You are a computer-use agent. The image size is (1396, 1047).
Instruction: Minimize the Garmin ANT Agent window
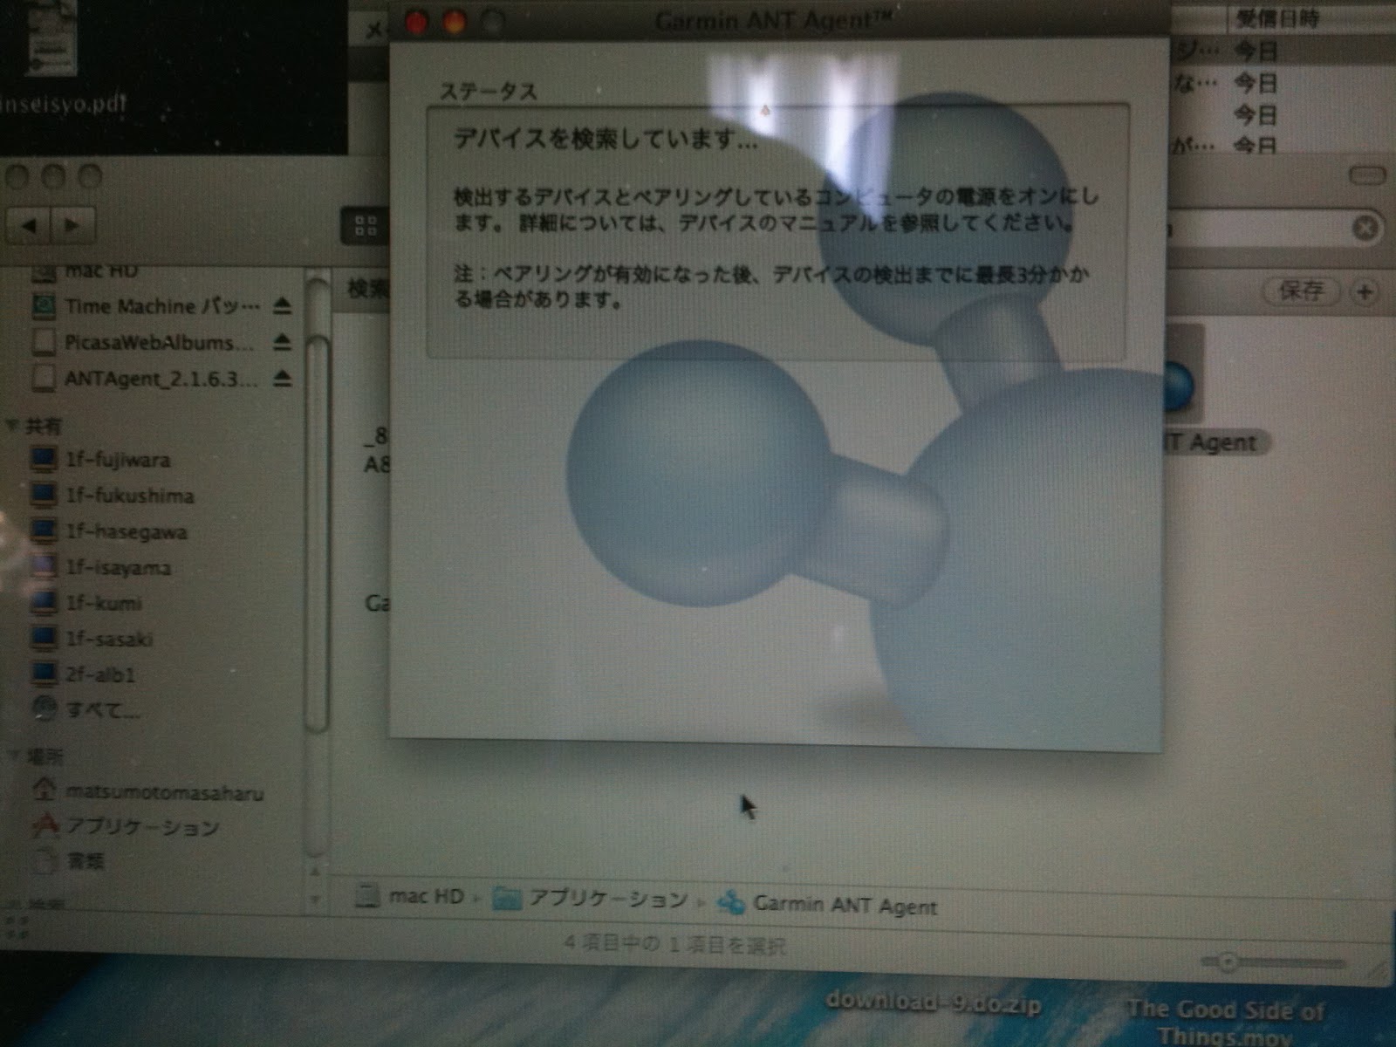[x=455, y=22]
